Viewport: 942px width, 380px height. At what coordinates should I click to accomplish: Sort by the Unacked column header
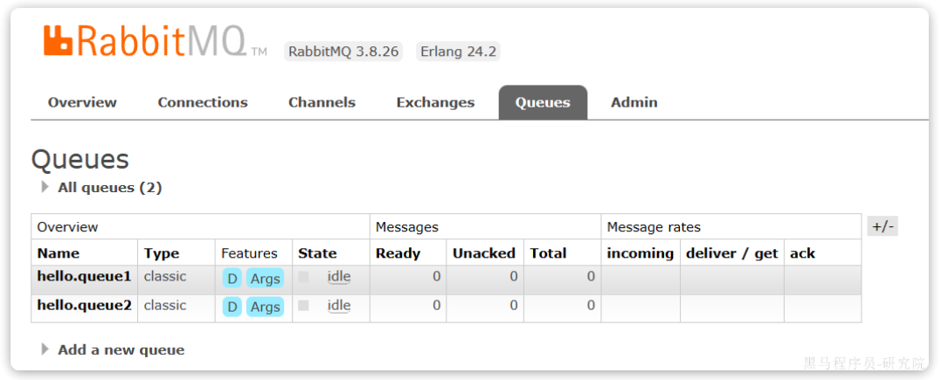click(x=483, y=253)
